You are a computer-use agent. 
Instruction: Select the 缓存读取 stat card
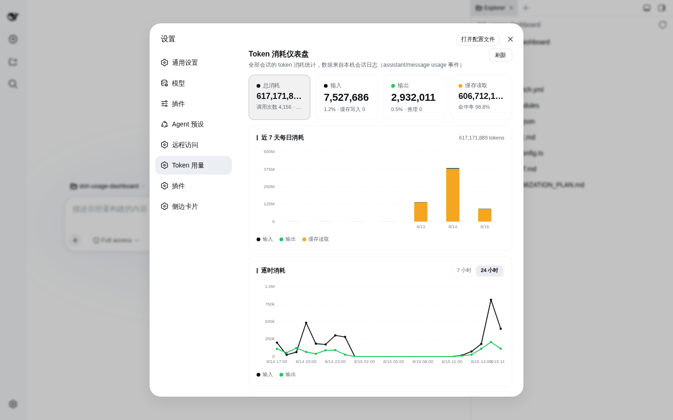(x=481, y=97)
